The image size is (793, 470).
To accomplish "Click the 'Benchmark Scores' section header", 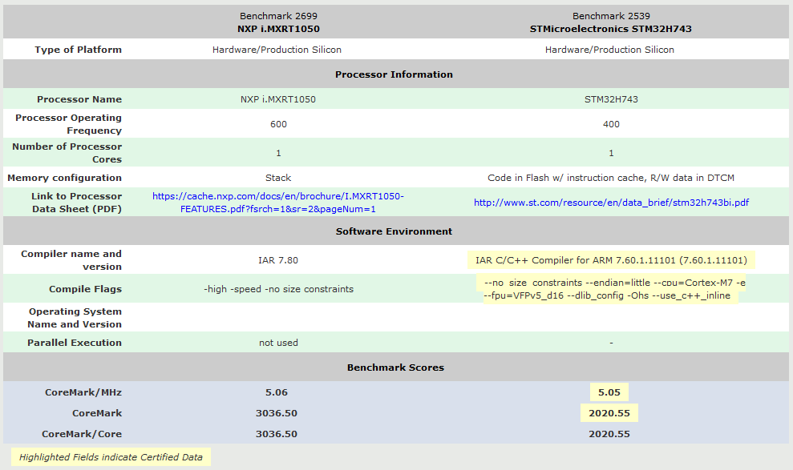I will [x=395, y=368].
